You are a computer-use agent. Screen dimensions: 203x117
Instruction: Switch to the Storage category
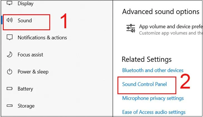coord(26,106)
